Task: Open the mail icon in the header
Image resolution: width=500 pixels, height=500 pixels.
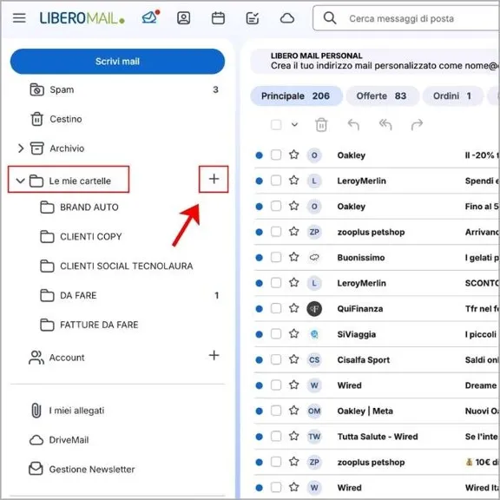Action: click(x=150, y=17)
